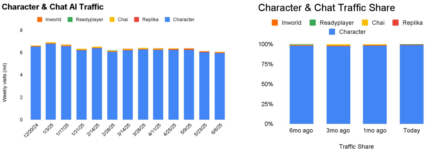Click the green Readyplayer legend swatch, left chart
This screenshot has height=152, width=429.
(71, 19)
